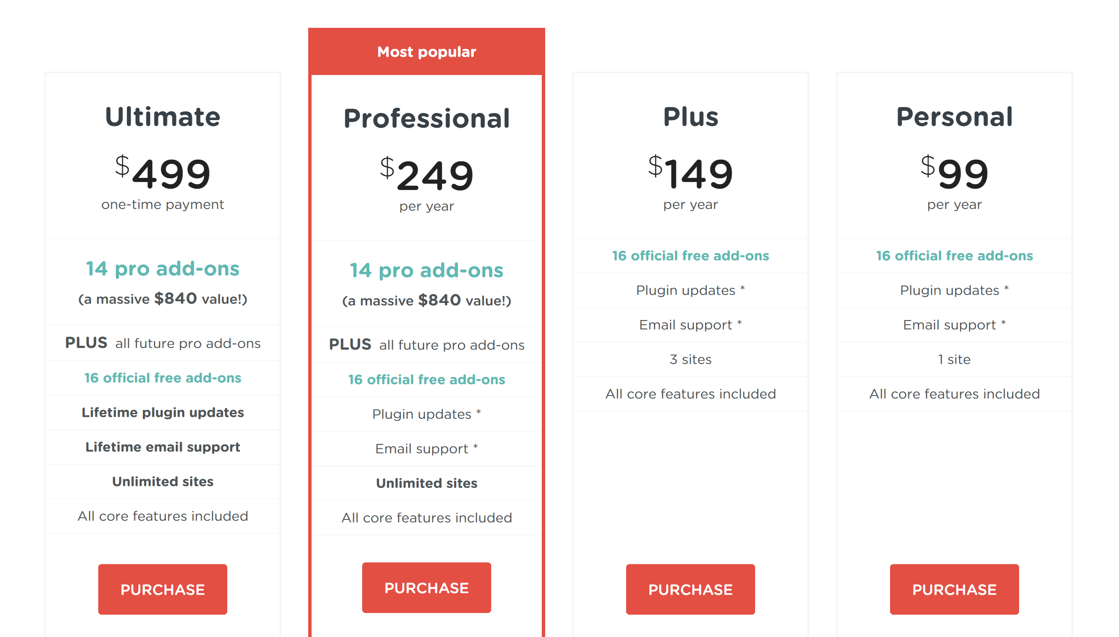1119x637 pixels.
Task: Click the Purchase button under Ultimate plan
Action: pyautogui.click(x=162, y=589)
